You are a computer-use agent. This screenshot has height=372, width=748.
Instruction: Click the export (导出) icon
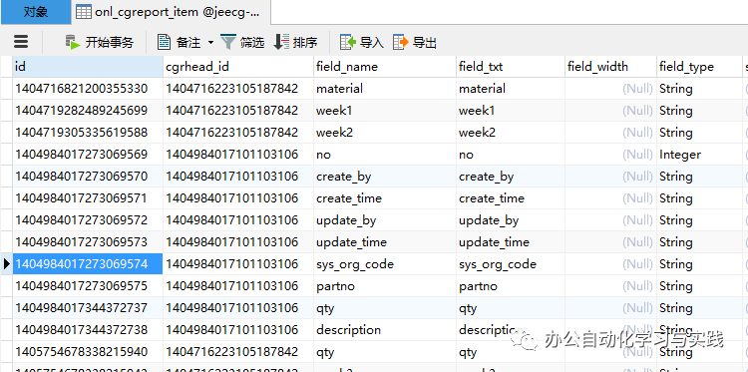coord(401,42)
